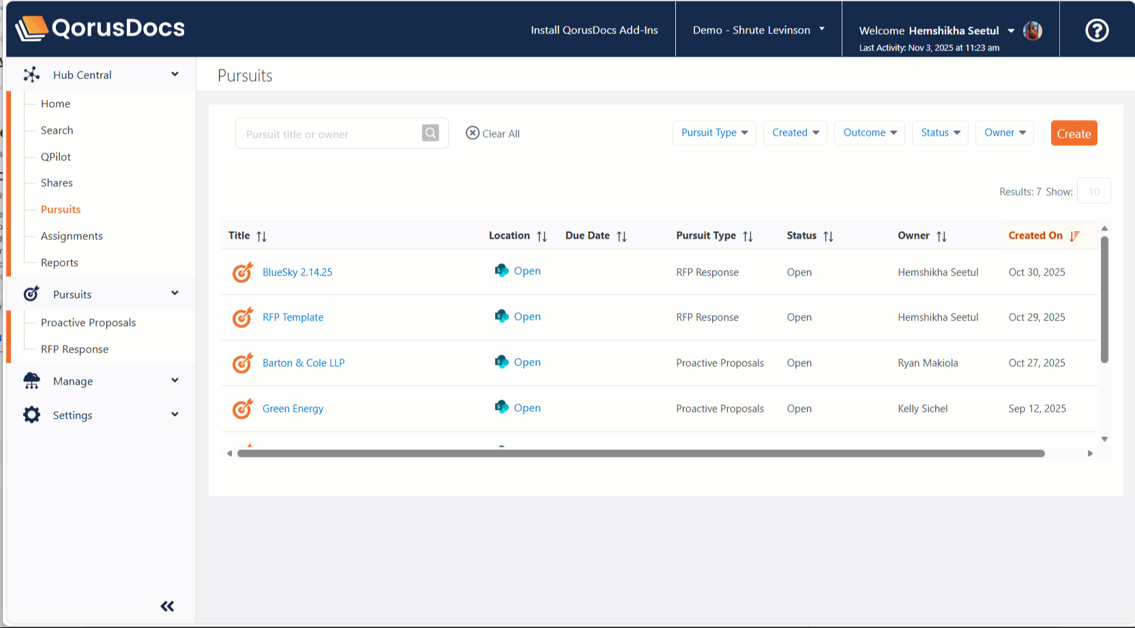Sort by Due Date column arrows
1135x628 pixels.
click(621, 236)
